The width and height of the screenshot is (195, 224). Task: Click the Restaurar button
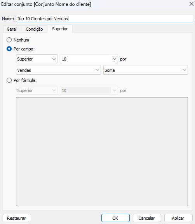tap(17, 218)
